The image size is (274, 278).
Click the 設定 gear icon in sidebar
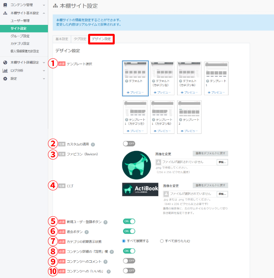click(5, 79)
